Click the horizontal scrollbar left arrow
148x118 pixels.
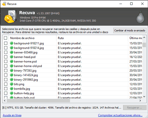pyautogui.click(x=5, y=101)
